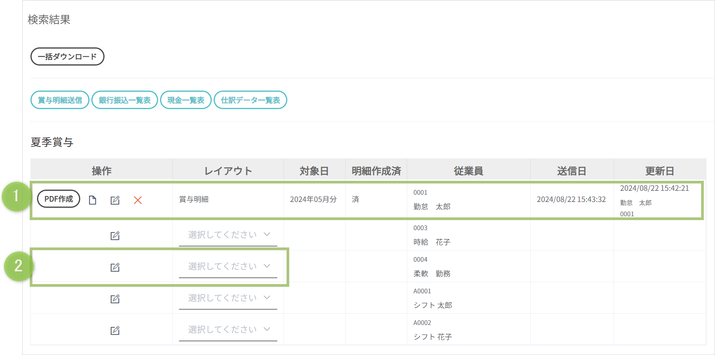Open the 現金一覧表 list
The height and width of the screenshot is (355, 715).
point(185,100)
